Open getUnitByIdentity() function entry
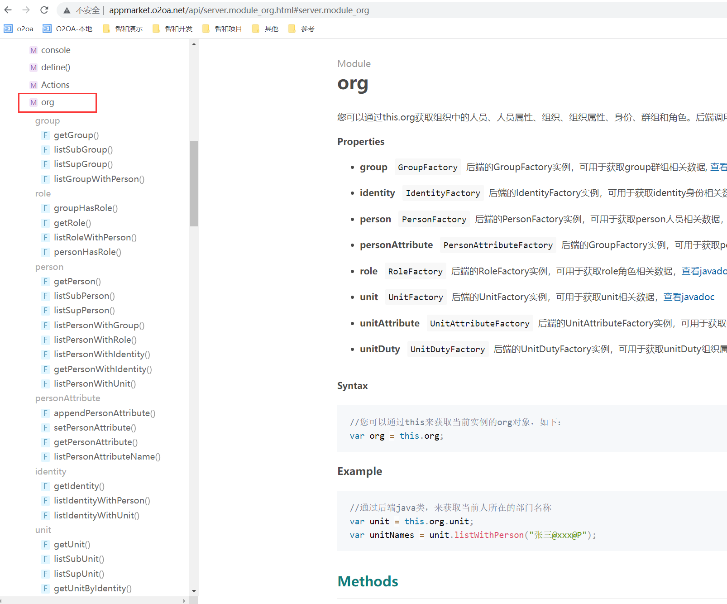Viewport: 727px width, 604px height. [x=92, y=588]
